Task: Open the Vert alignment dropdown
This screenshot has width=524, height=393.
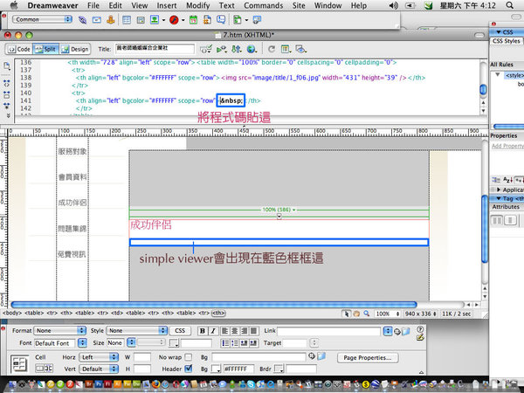Action: pos(99,369)
